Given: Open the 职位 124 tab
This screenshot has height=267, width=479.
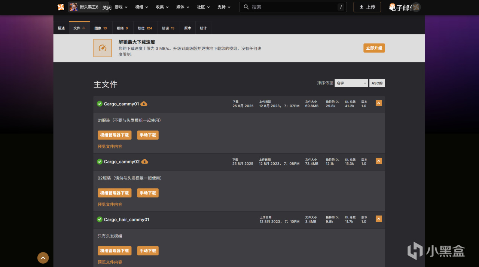Looking at the screenshot, I should (145, 28).
